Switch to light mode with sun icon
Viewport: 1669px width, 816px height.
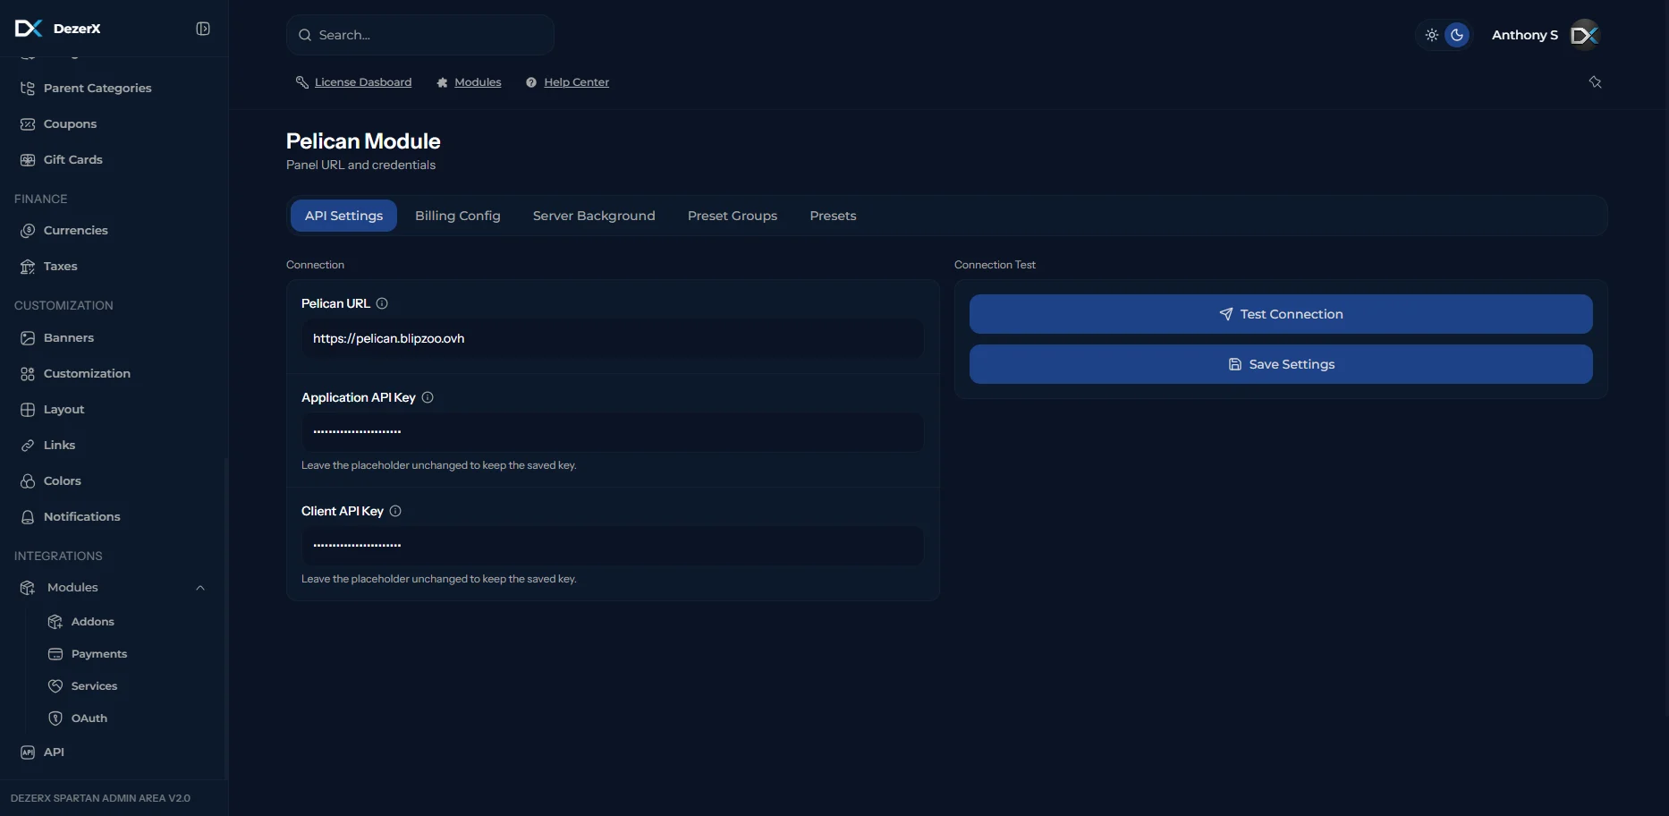(x=1432, y=35)
